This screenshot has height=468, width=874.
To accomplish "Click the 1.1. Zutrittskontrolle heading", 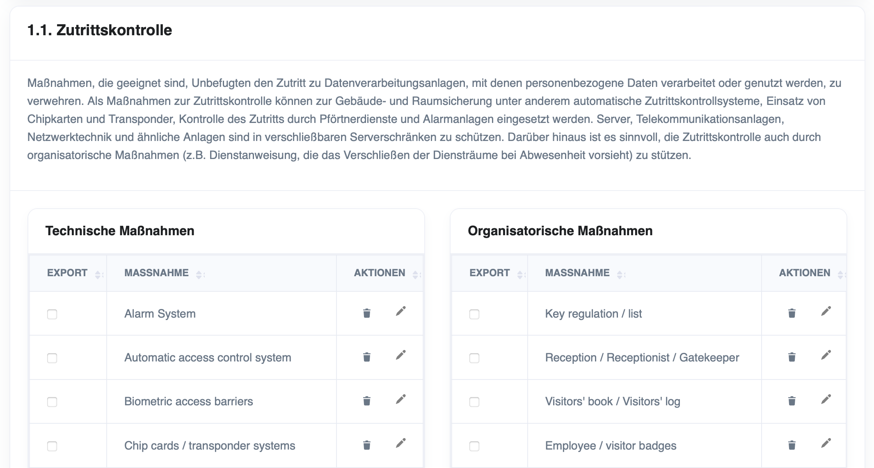I will (x=100, y=30).
